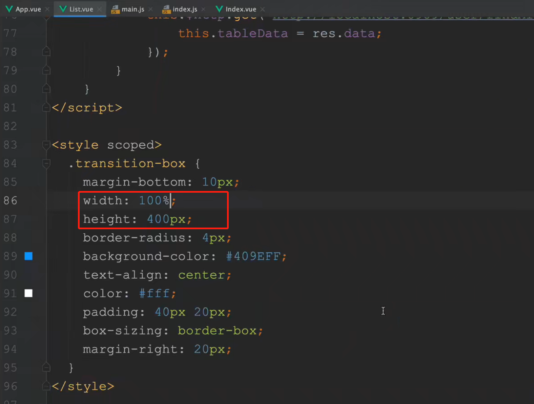The image size is (534, 404).
Task: Click the '#409EFF' color value
Action: [253, 256]
